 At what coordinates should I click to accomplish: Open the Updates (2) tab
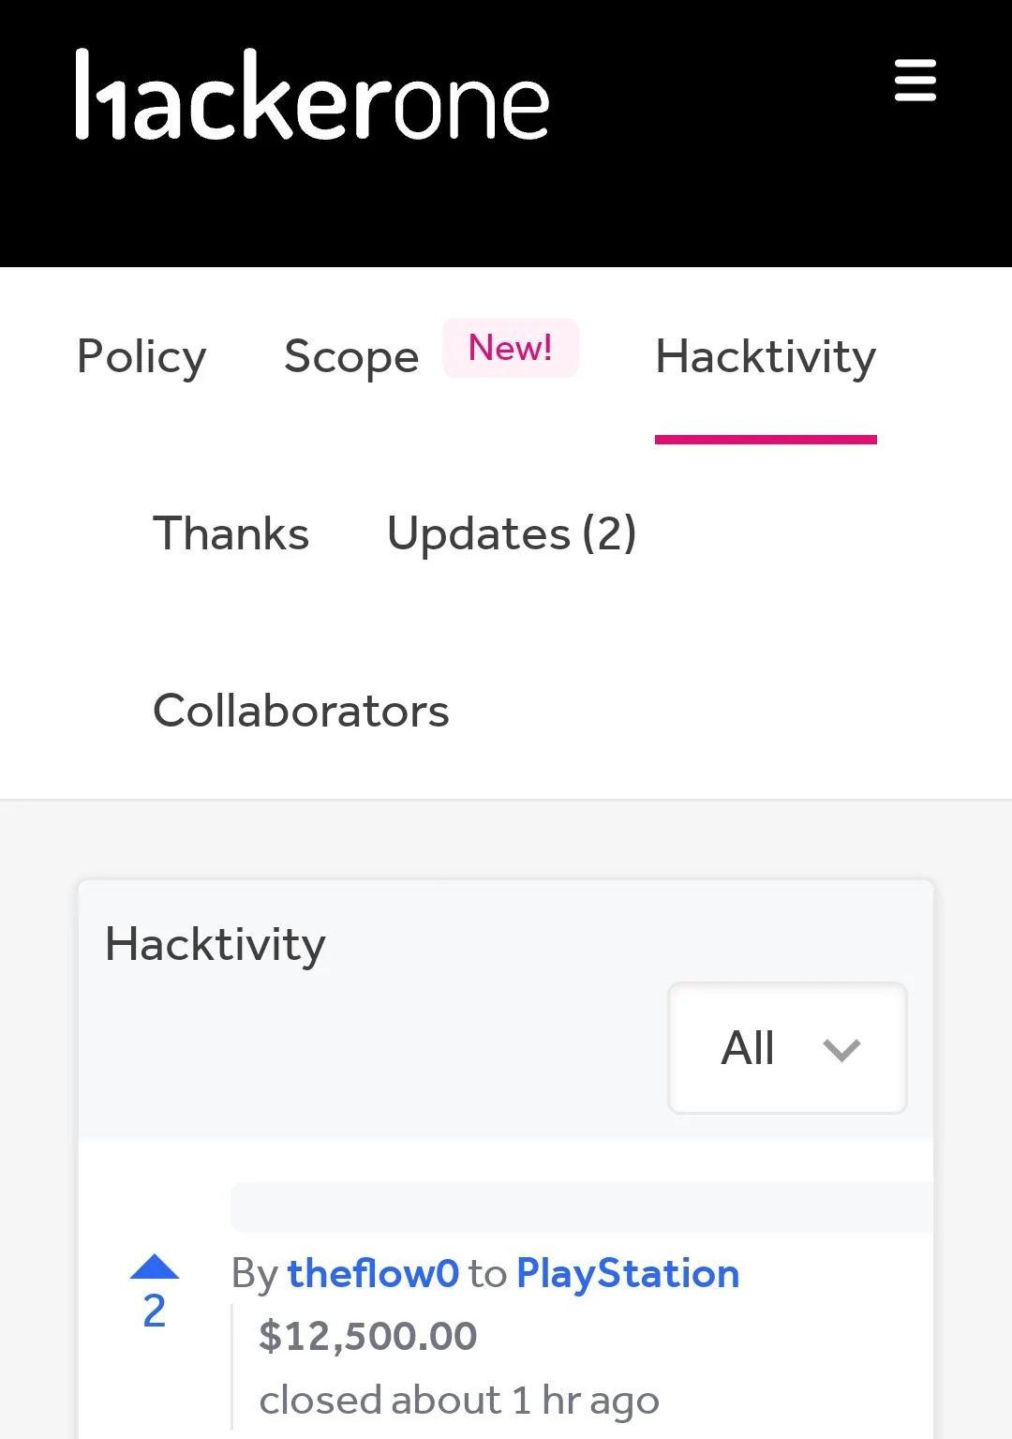(512, 533)
